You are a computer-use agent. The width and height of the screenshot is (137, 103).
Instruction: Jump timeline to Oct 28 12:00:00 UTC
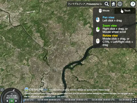[x=76, y=100]
